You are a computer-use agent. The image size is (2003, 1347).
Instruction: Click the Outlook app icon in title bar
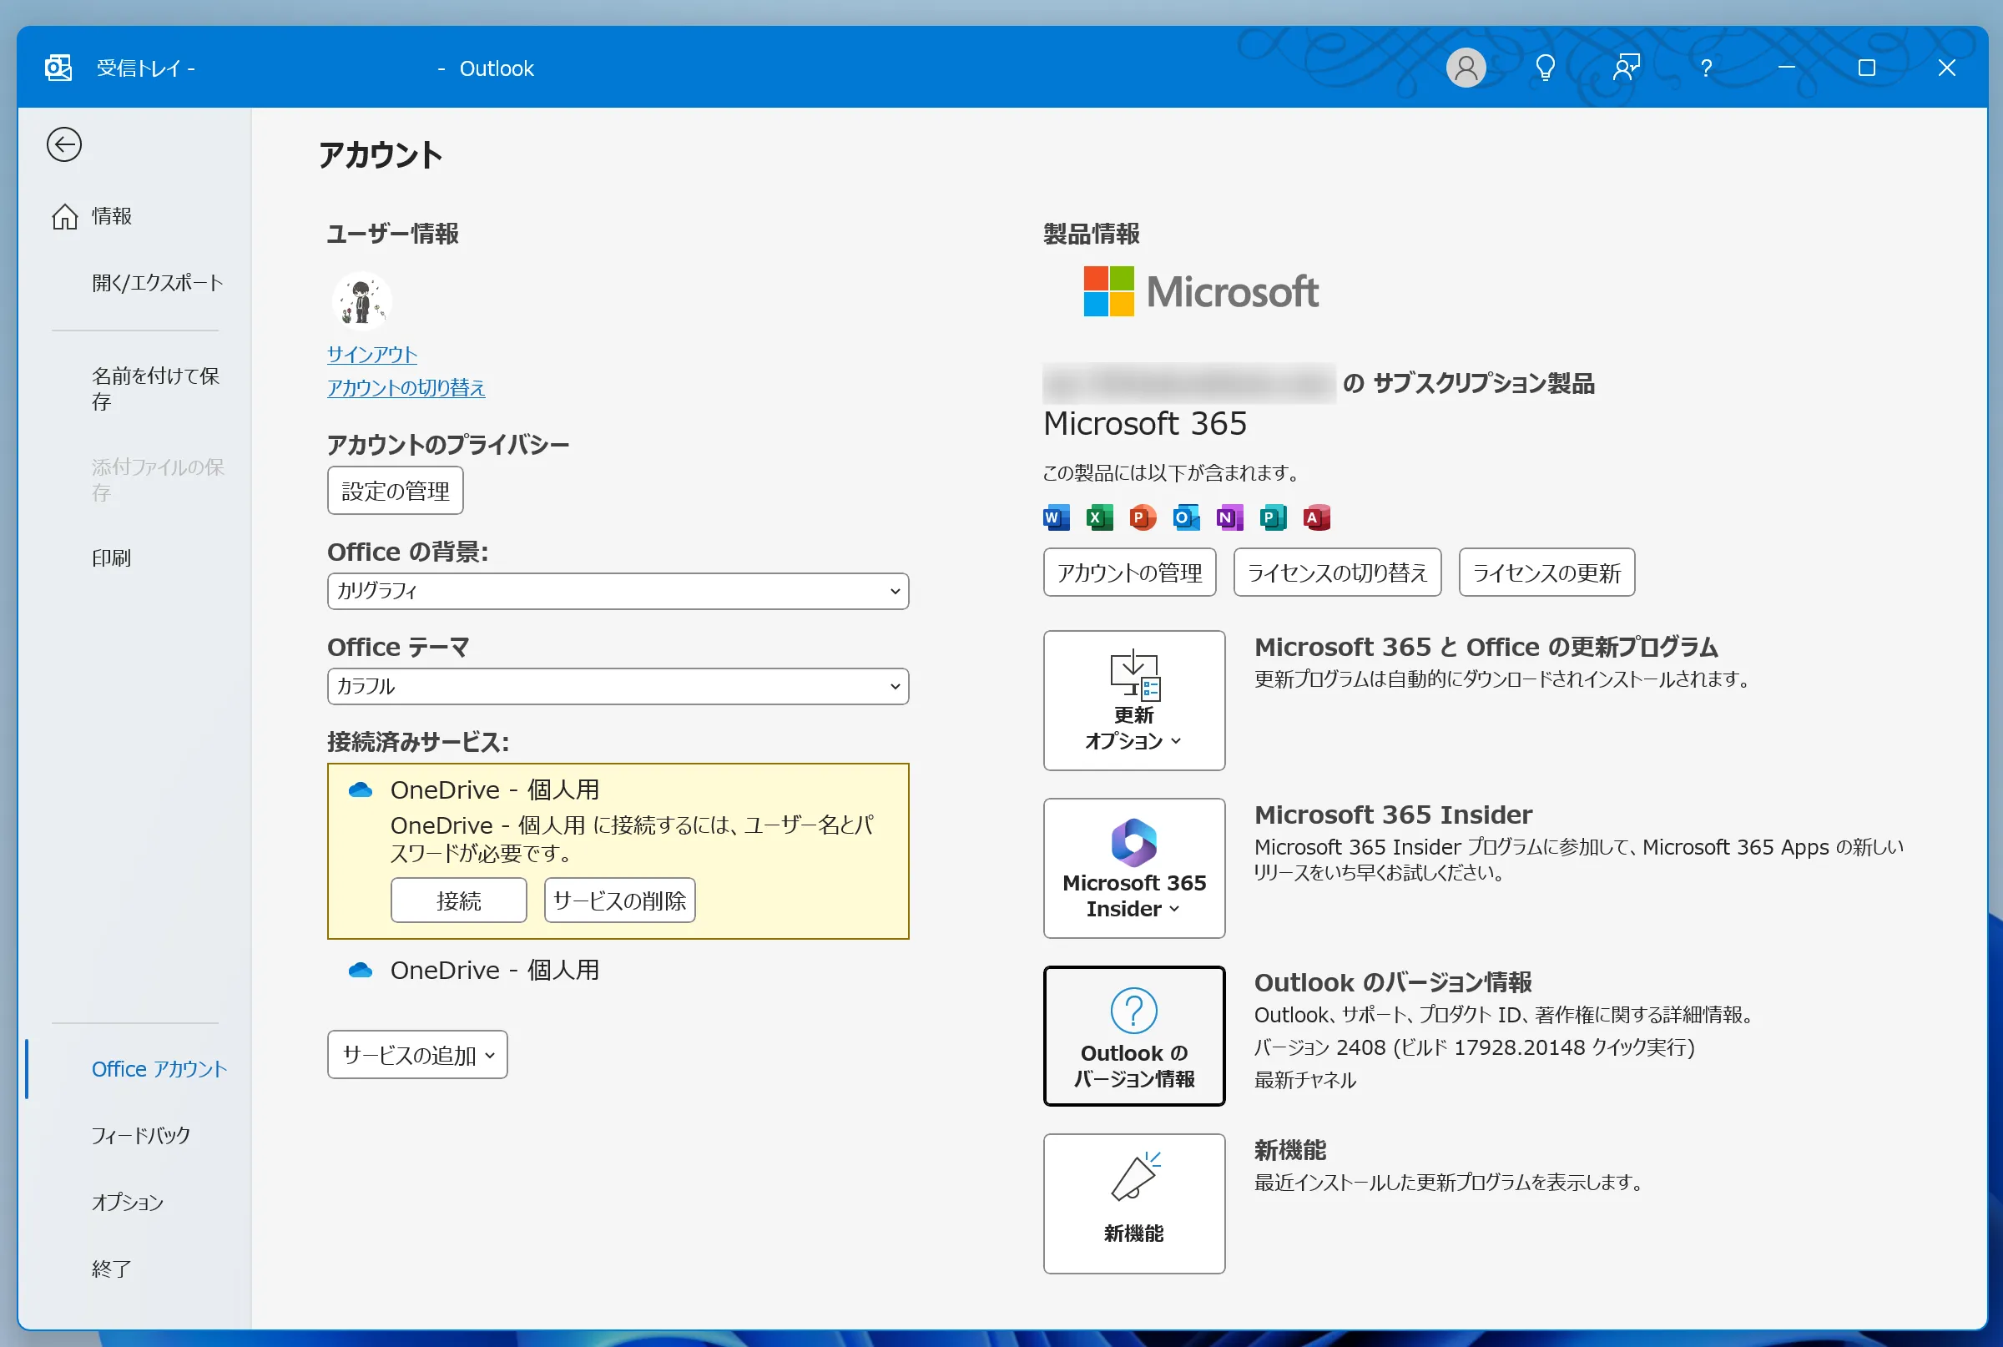tap(58, 68)
